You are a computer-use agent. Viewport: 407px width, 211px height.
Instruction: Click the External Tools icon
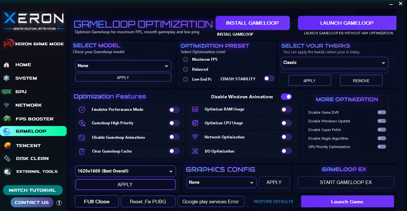[7, 171]
